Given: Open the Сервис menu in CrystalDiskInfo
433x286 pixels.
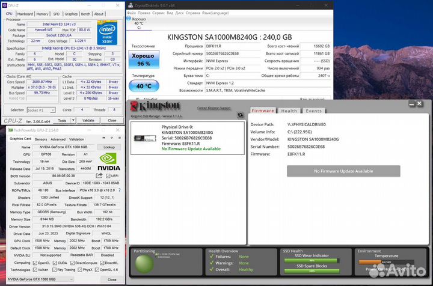Looking at the screenshot, I should 159,13.
